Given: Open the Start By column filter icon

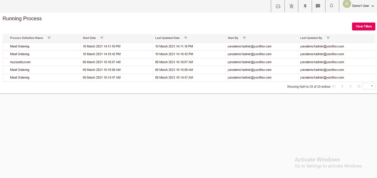Looking at the screenshot, I should tap(244, 37).
